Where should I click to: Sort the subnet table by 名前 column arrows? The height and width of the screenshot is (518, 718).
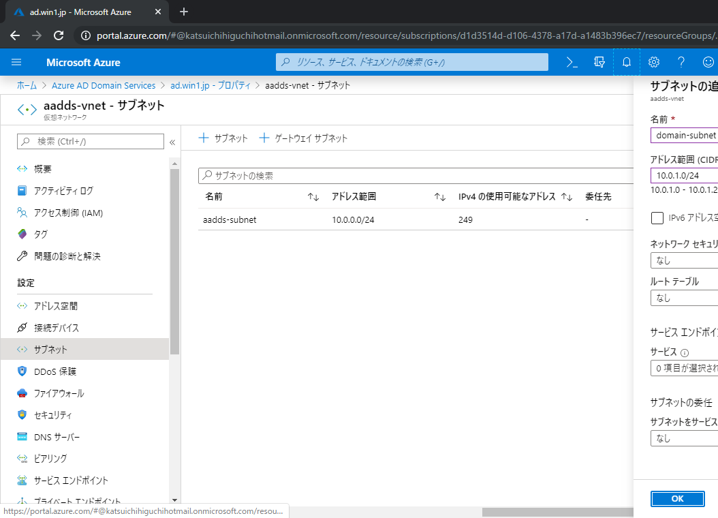click(313, 197)
